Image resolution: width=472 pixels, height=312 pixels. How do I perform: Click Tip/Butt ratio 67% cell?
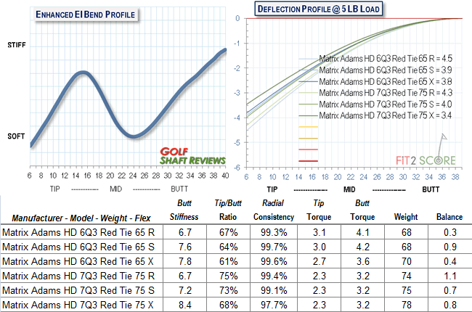point(229,232)
